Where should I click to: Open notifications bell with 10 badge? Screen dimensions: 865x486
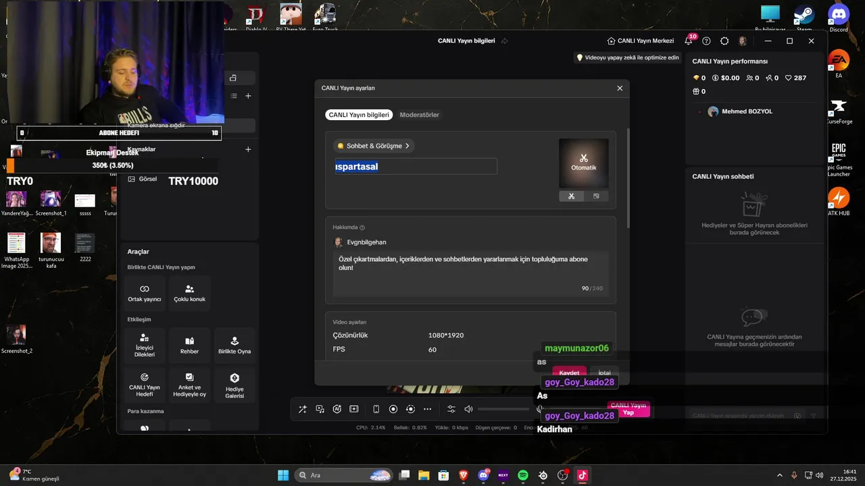689,40
